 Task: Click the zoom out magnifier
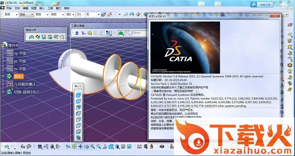[98, 147]
